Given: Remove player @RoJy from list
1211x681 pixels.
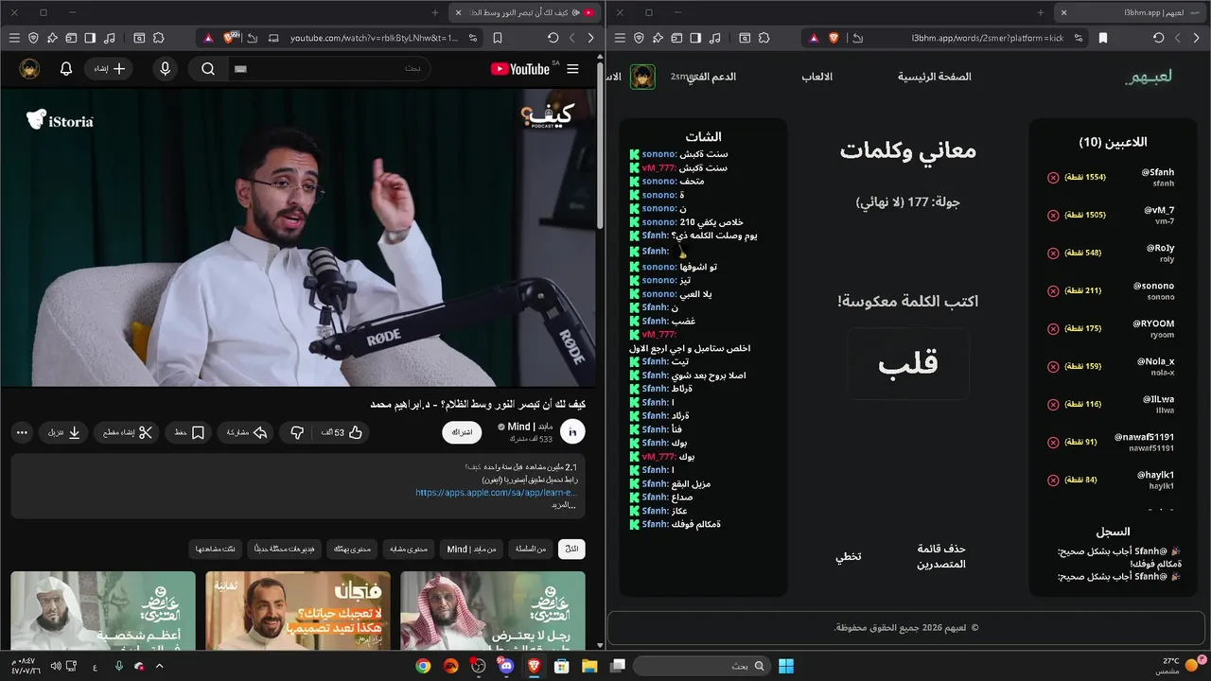Looking at the screenshot, I should [x=1053, y=253].
